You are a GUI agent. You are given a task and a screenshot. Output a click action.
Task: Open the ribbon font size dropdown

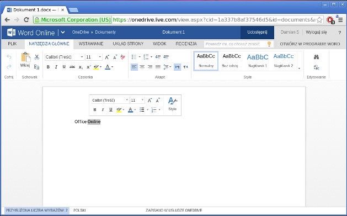pos(100,57)
